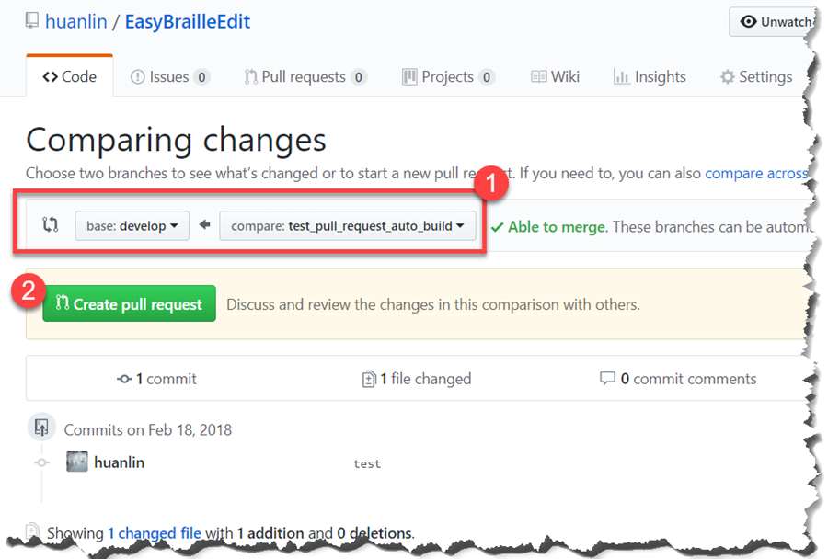This screenshot has height=559, width=828.
Task: Open the Wiki tab
Action: [555, 77]
